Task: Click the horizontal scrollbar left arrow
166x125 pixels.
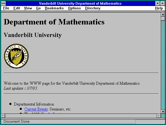Action: pyautogui.click(x=3, y=116)
